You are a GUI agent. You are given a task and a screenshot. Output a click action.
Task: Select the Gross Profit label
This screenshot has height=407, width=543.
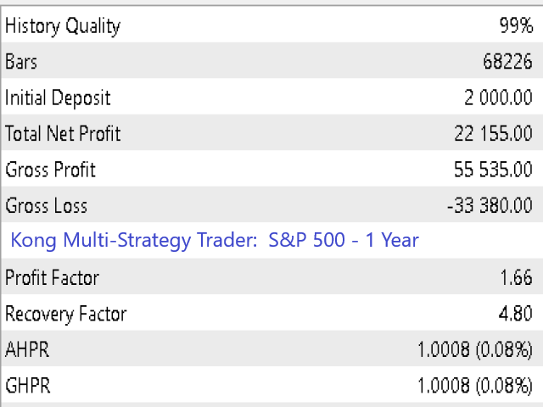(51, 170)
